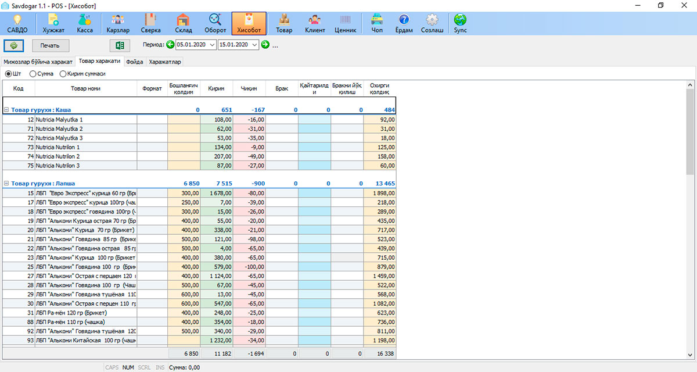Open the Ценник price tag icon
The height and width of the screenshot is (372, 697).
(346, 23)
